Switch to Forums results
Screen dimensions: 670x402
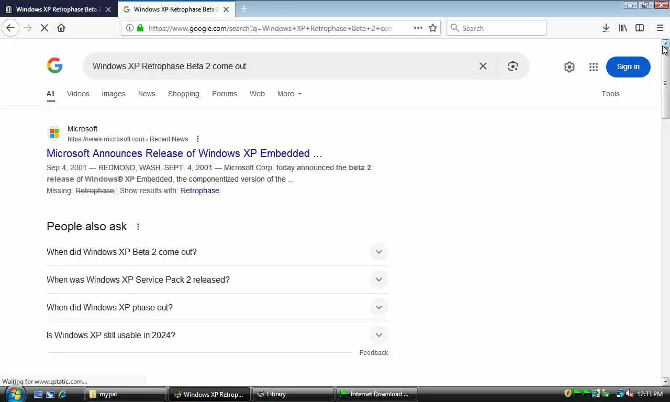(225, 94)
